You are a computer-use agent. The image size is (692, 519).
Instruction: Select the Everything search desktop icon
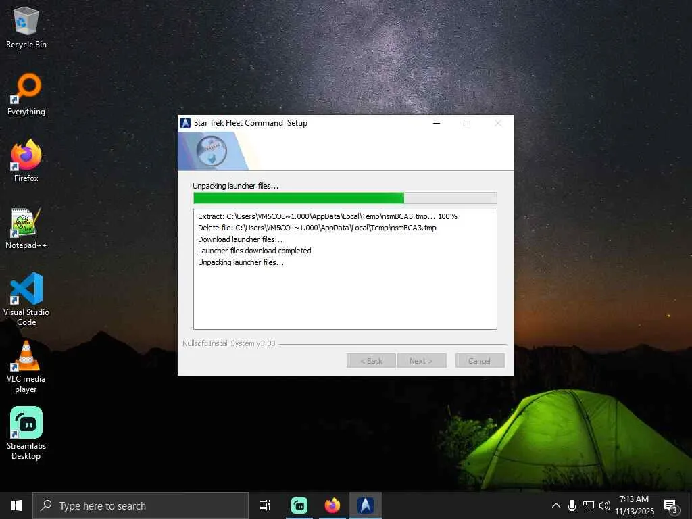click(x=26, y=95)
